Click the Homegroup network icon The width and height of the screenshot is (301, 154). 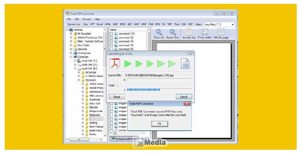pos(75,53)
